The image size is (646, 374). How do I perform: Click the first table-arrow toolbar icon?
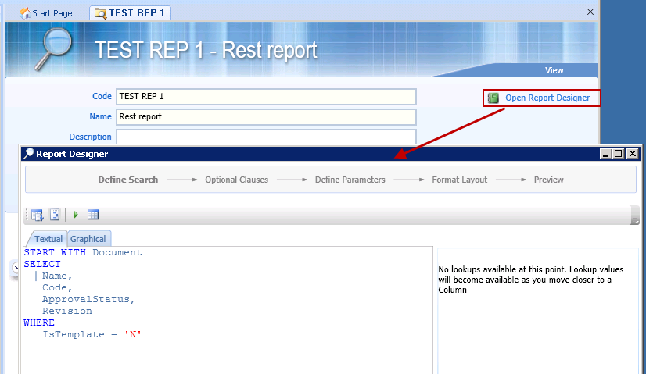pos(37,215)
